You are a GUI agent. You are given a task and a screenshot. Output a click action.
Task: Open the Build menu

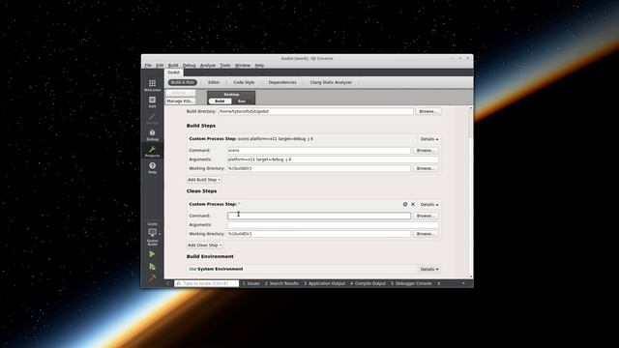click(173, 66)
